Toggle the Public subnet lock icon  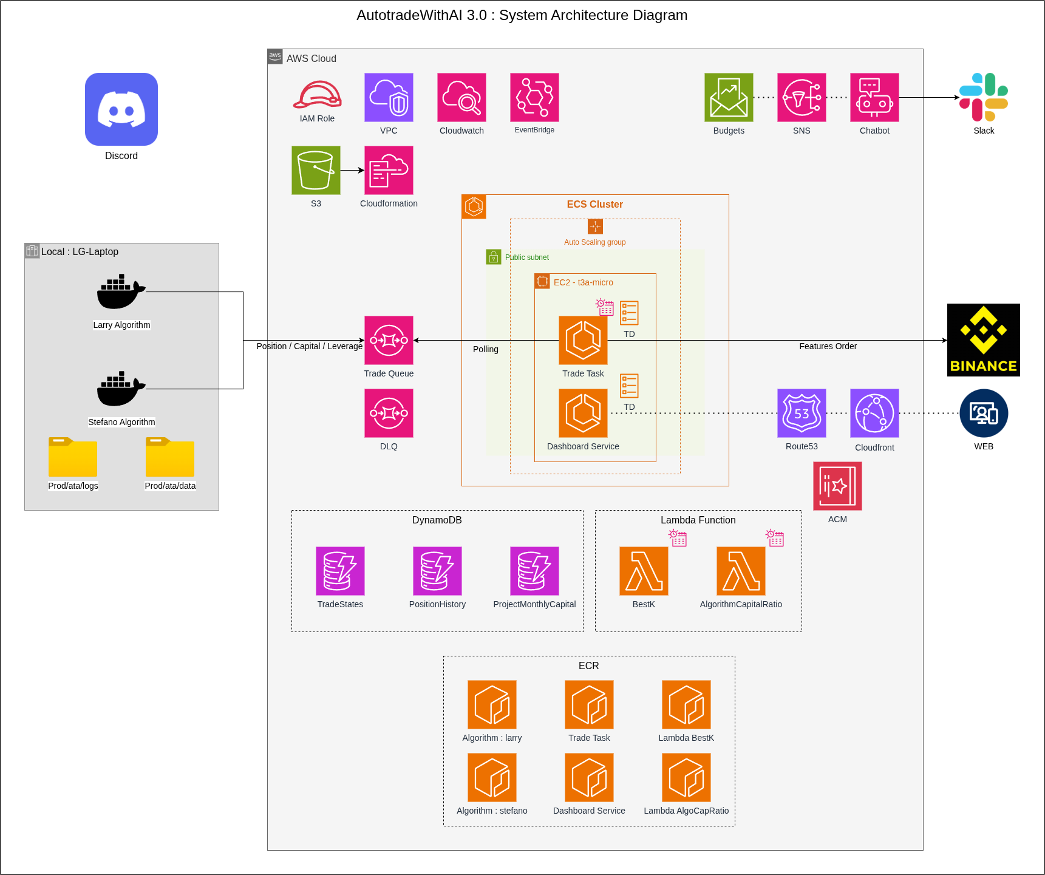tap(493, 257)
